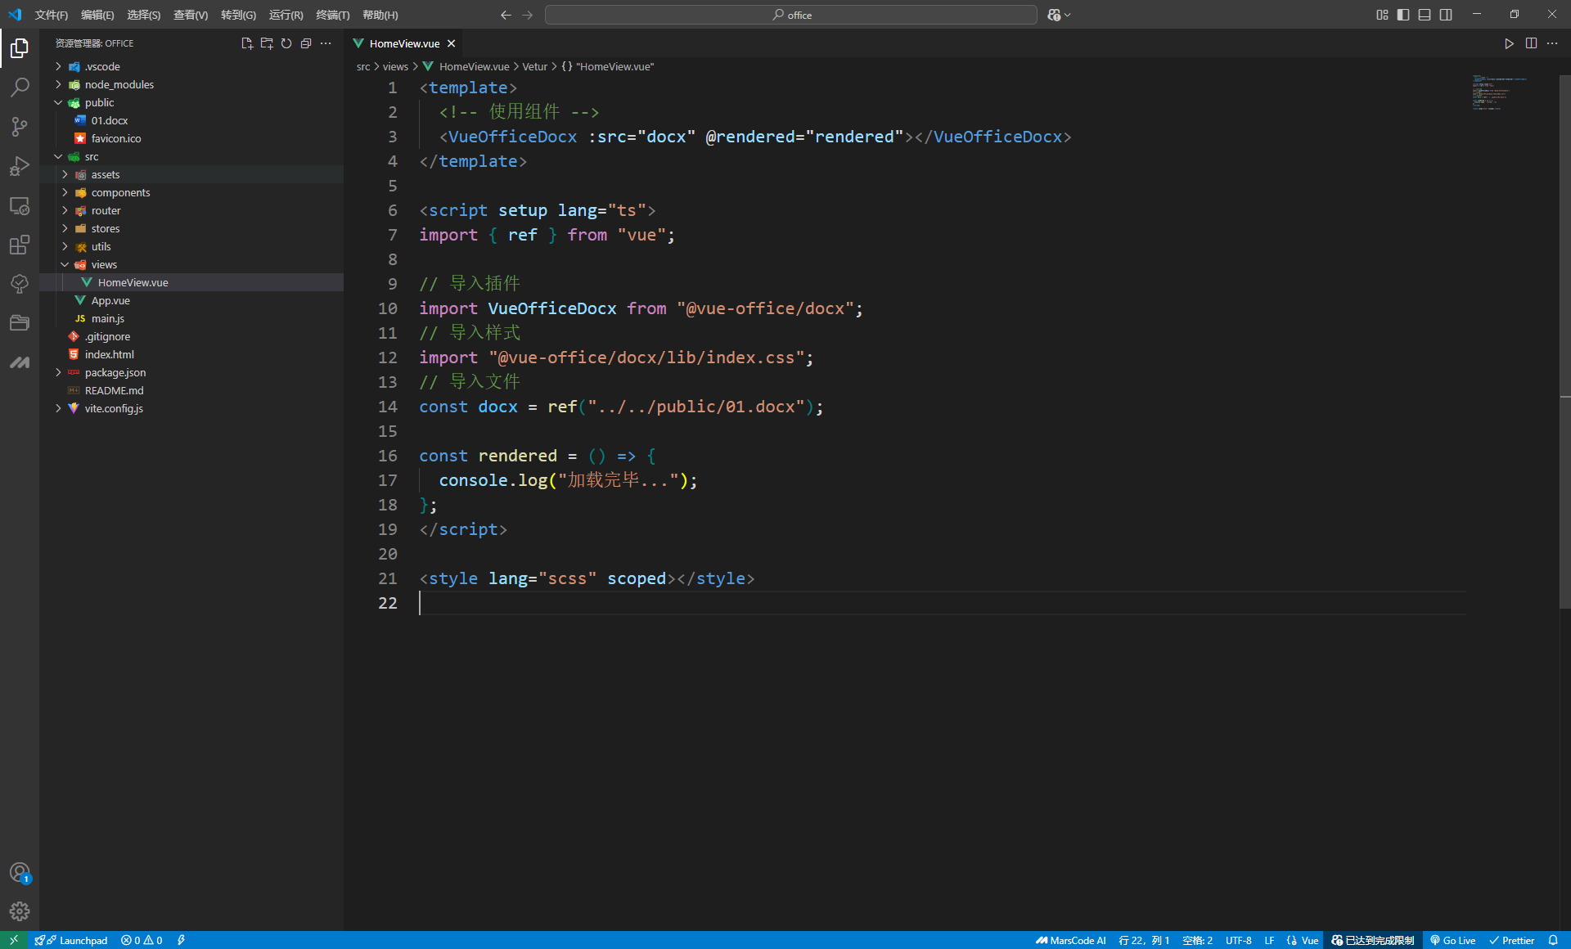The image size is (1571, 949).
Task: Open the 选择(S) menu
Action: pos(144,15)
